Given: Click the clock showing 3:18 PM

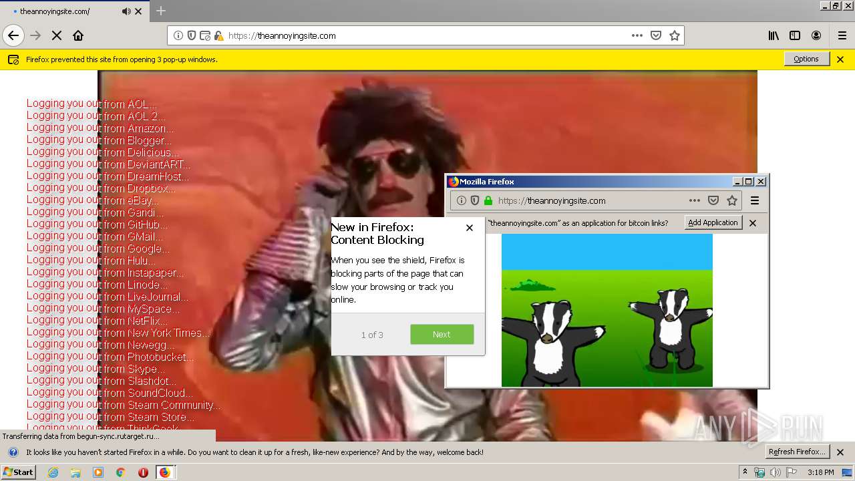Looking at the screenshot, I should (x=820, y=472).
